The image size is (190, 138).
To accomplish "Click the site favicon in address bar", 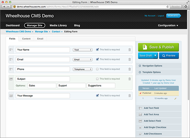I will point(14,7).
